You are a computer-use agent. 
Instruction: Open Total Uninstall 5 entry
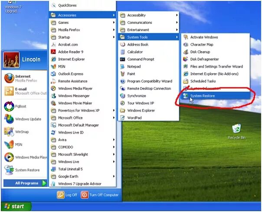[x=83, y=169]
